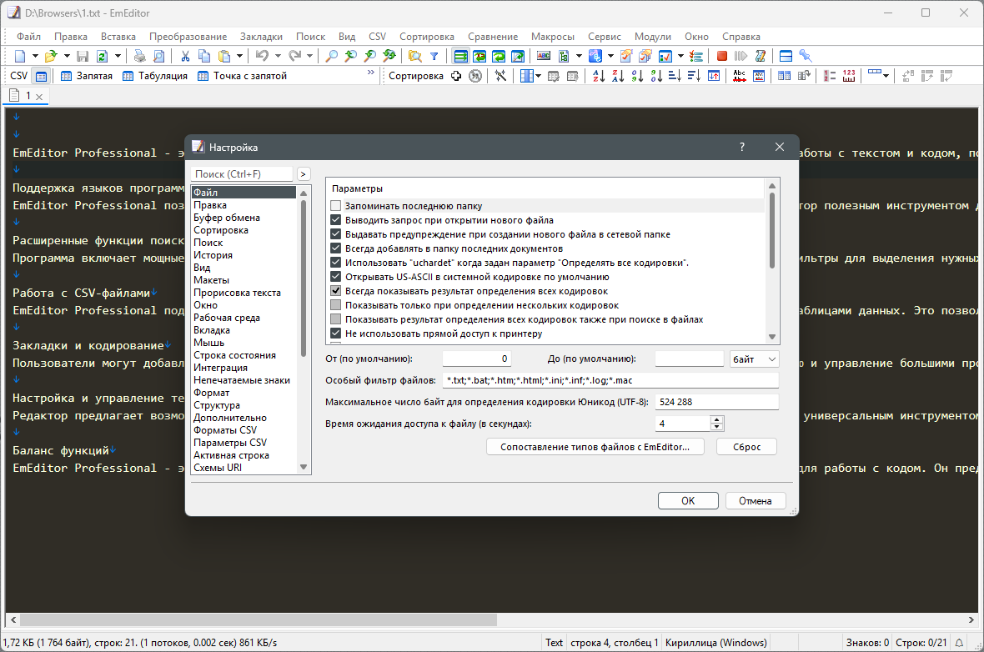Click the Copy icon in the toolbar
This screenshot has height=652, width=984.
[204, 56]
